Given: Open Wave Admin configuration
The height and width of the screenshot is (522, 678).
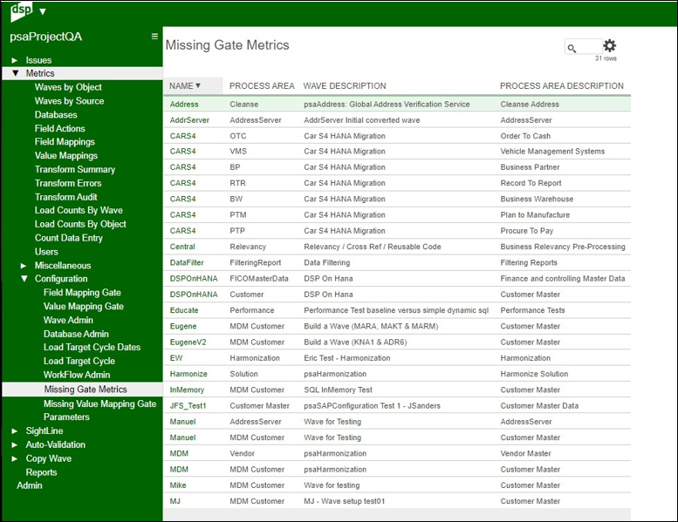Looking at the screenshot, I should (68, 321).
